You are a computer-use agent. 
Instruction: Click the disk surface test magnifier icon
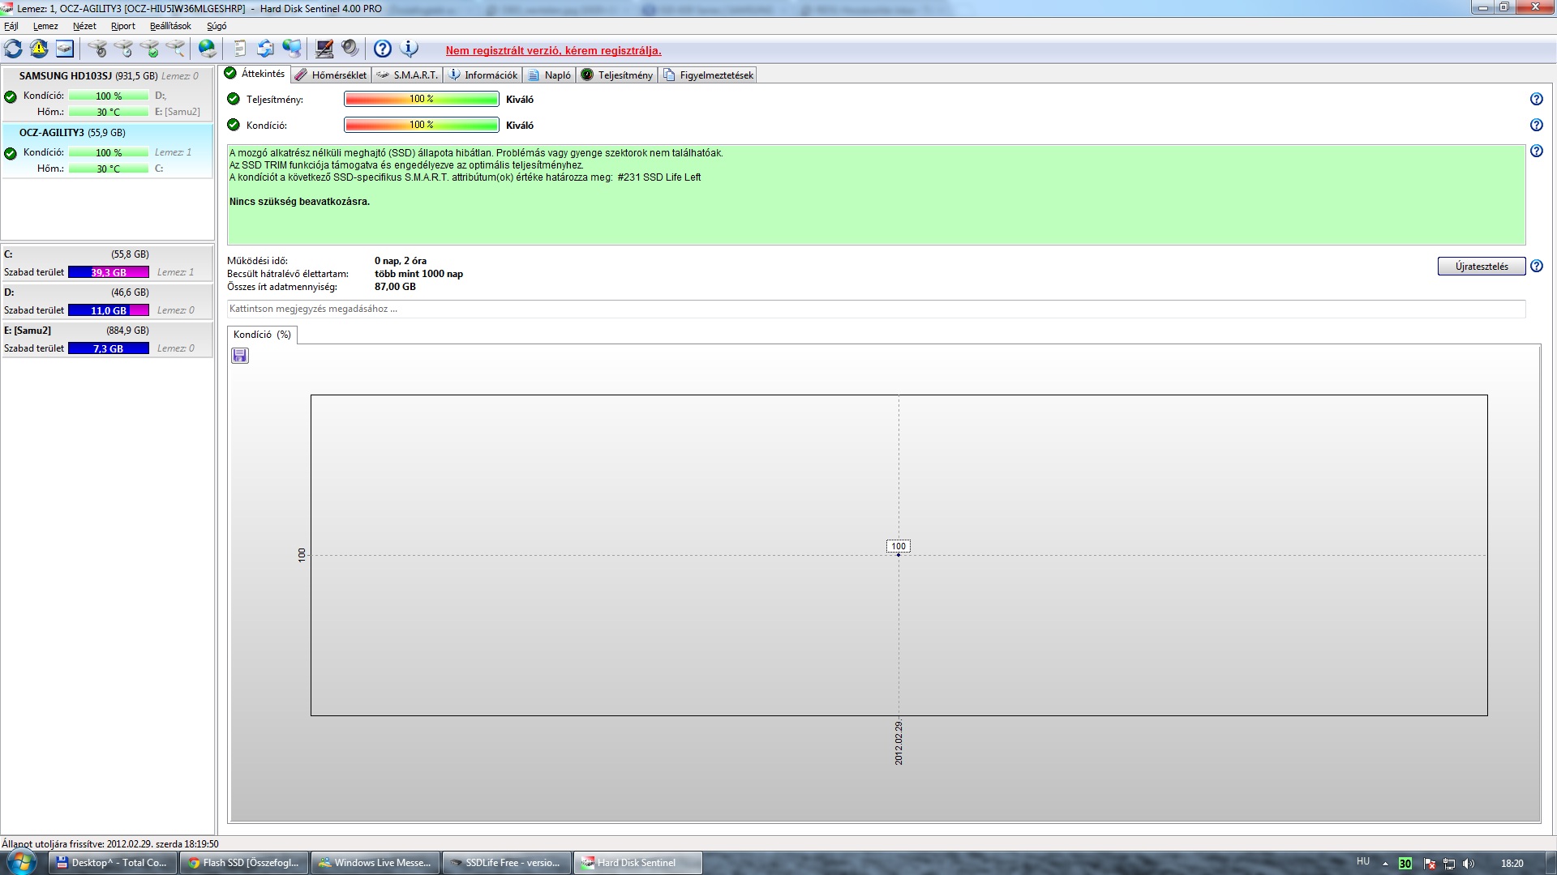[175, 49]
